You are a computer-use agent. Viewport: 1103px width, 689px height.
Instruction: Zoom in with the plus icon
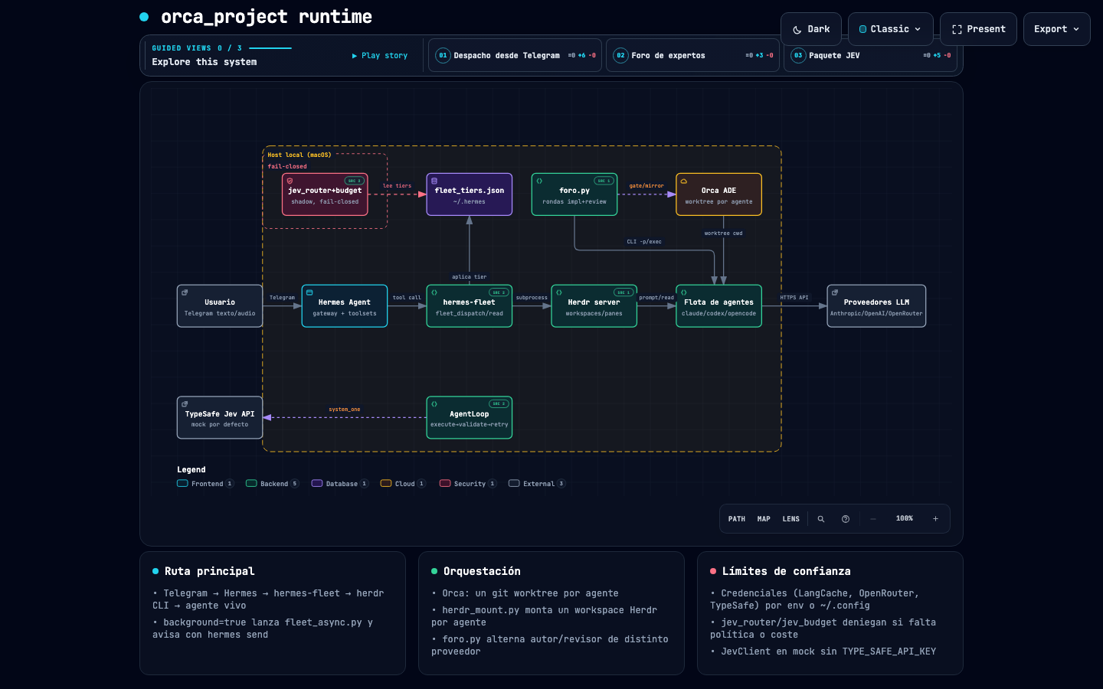tap(935, 519)
